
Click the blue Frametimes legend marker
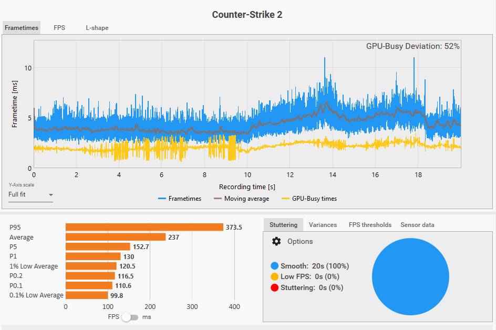[x=162, y=199]
